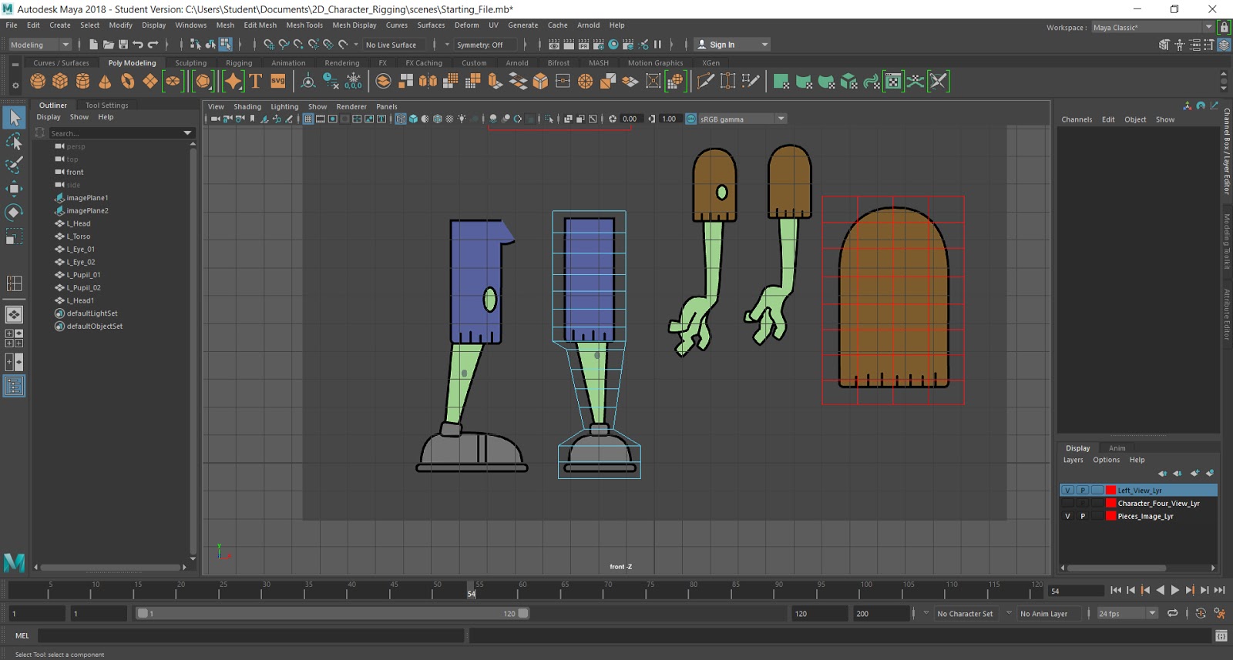Click the SVG import shelf icon
1233x660 pixels.
point(278,81)
